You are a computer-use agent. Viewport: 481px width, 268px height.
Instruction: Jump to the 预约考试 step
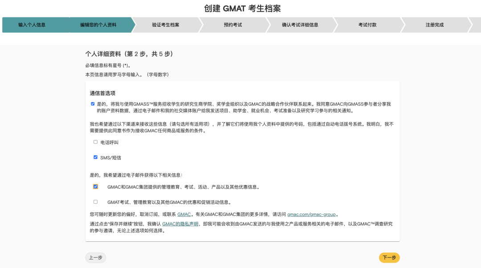(x=232, y=25)
